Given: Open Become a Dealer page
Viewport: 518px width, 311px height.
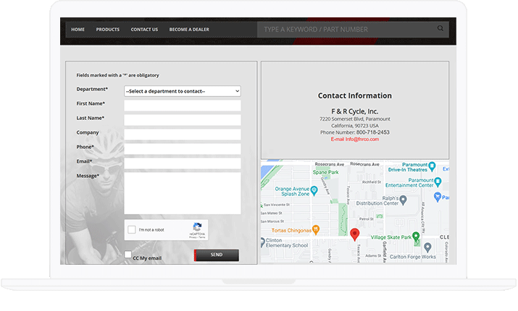Looking at the screenshot, I should (189, 30).
